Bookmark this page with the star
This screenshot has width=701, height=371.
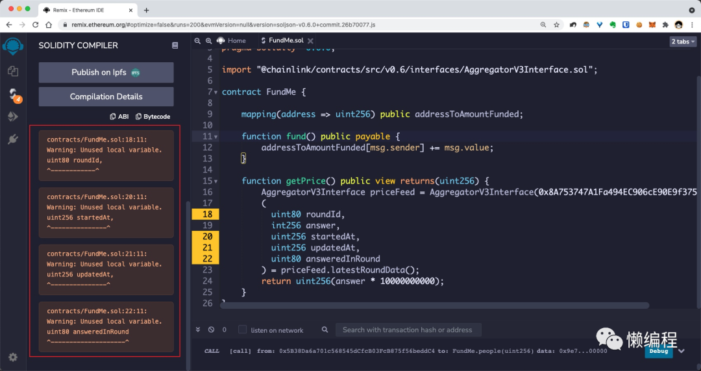coord(557,25)
